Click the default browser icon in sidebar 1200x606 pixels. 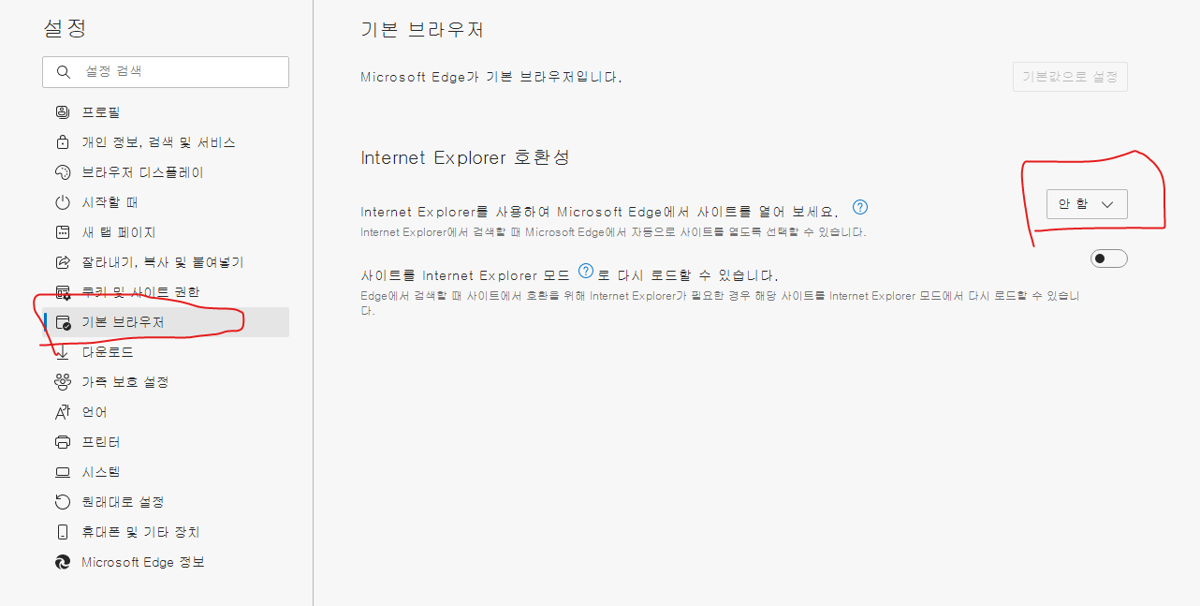tap(63, 322)
